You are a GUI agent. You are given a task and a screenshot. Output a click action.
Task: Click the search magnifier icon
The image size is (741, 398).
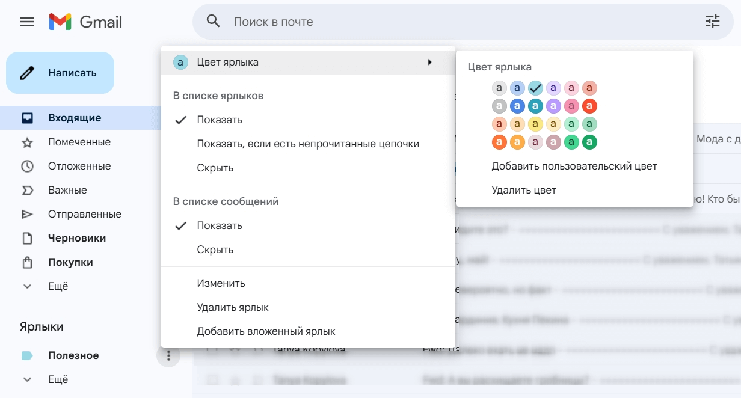click(213, 22)
